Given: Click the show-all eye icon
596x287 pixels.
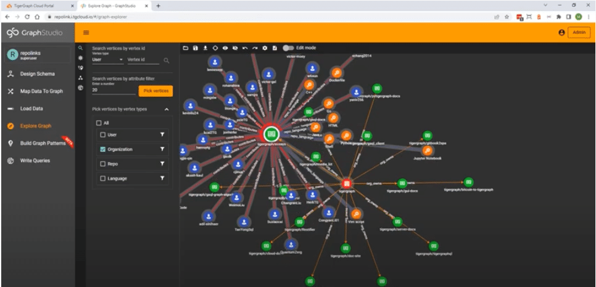Looking at the screenshot, I should [x=225, y=48].
